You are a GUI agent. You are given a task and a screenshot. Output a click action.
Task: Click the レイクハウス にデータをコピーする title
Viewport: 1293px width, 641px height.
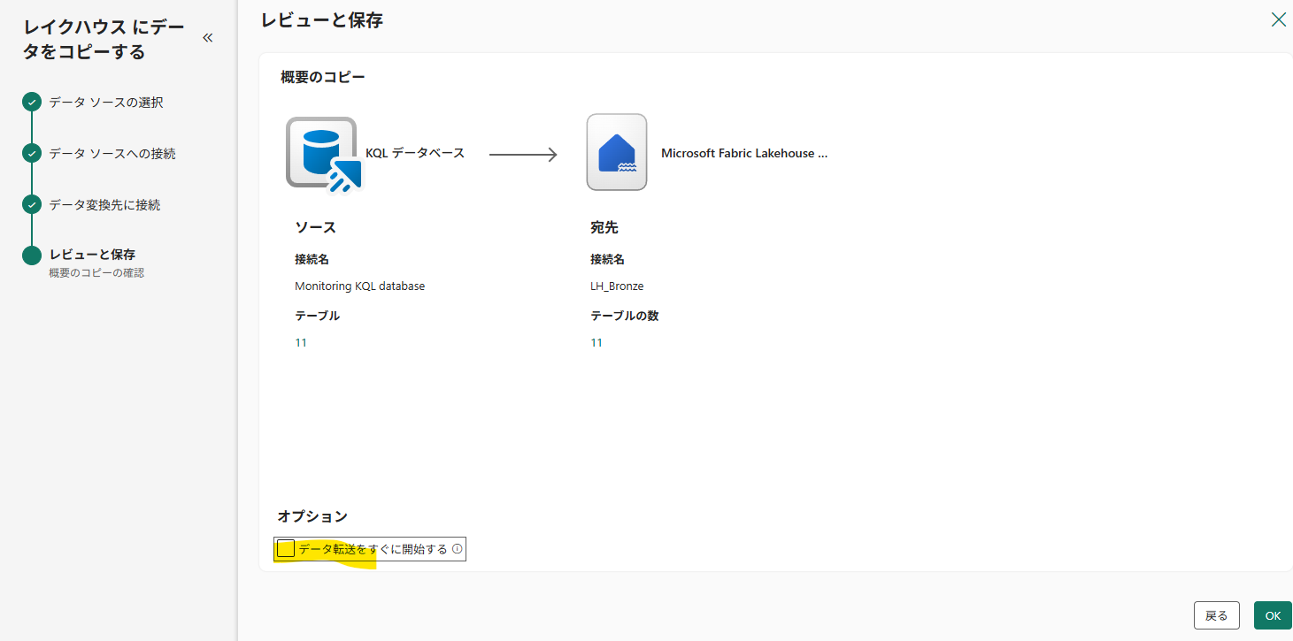click(x=104, y=40)
